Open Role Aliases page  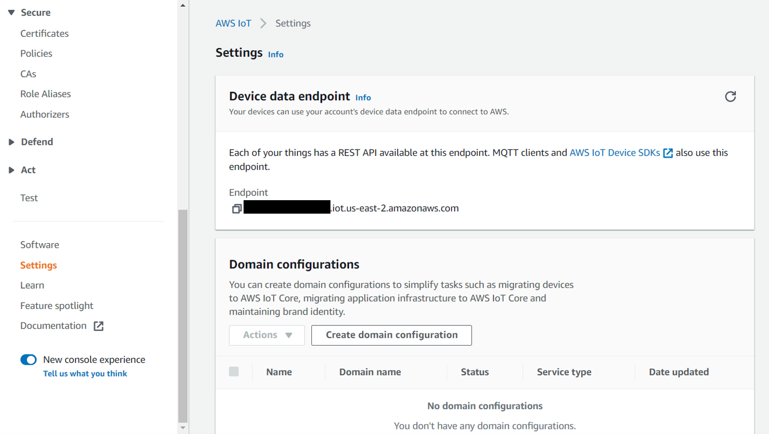(46, 94)
